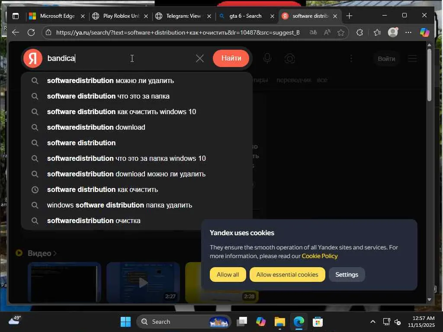Show hidden system tray icons
The height and width of the screenshot is (332, 443).
tap(373, 322)
